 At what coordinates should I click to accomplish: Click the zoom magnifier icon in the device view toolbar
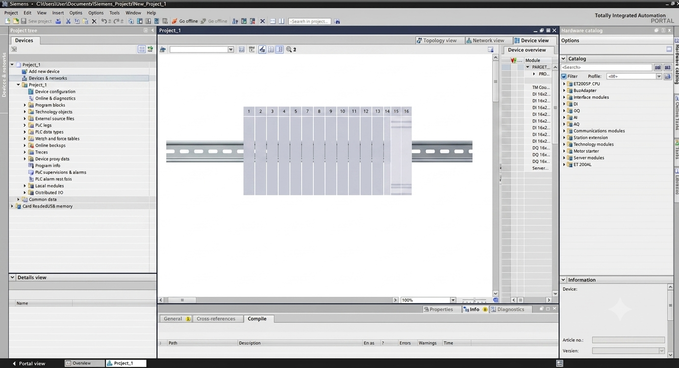(289, 49)
